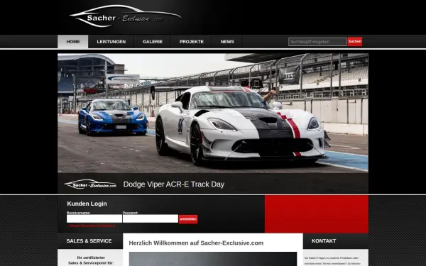The height and width of the screenshot is (266, 426).
Task: Open the Dodge Viper track day slide image
Action: [213, 113]
